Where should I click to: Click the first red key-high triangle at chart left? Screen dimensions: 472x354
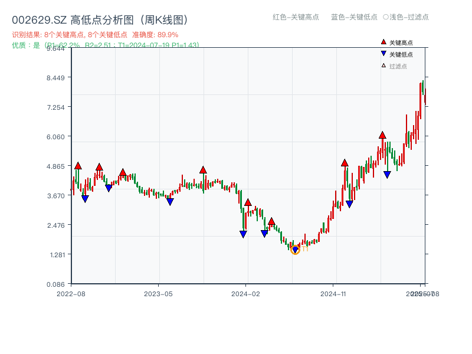(78, 166)
